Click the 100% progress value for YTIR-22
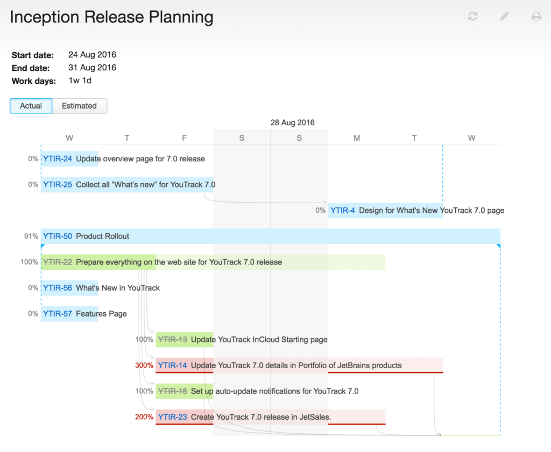The height and width of the screenshot is (452, 551). click(x=30, y=262)
